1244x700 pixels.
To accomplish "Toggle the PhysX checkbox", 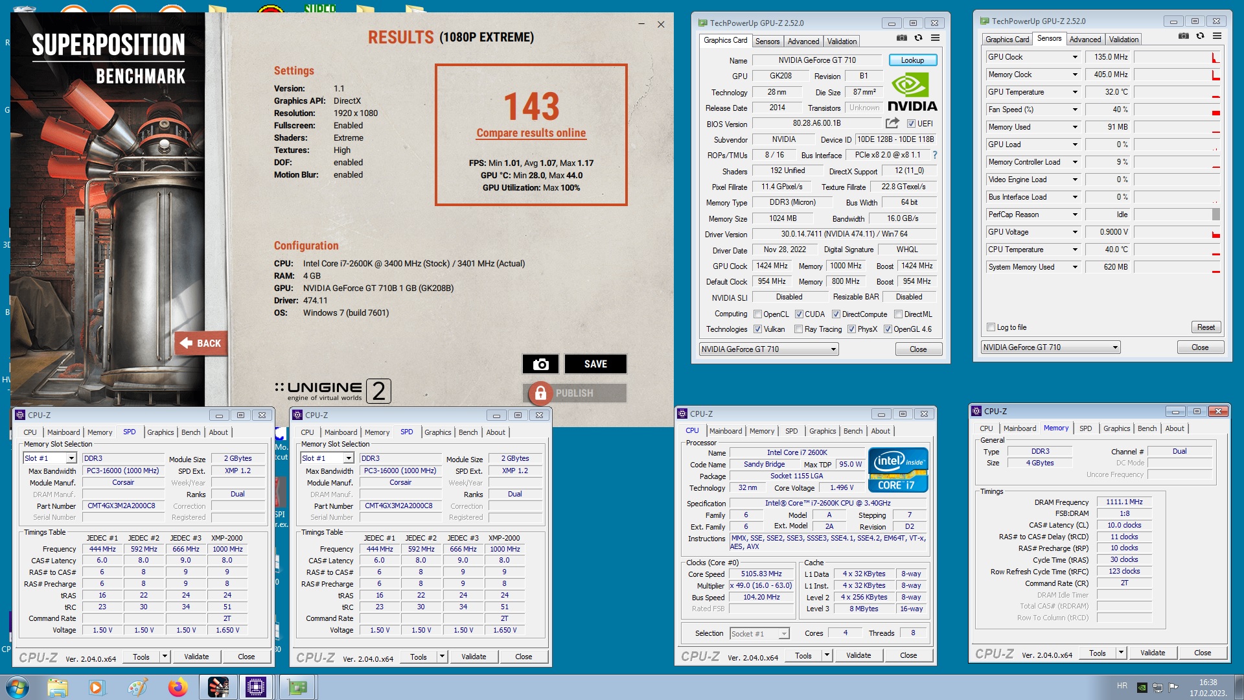I will click(851, 329).
